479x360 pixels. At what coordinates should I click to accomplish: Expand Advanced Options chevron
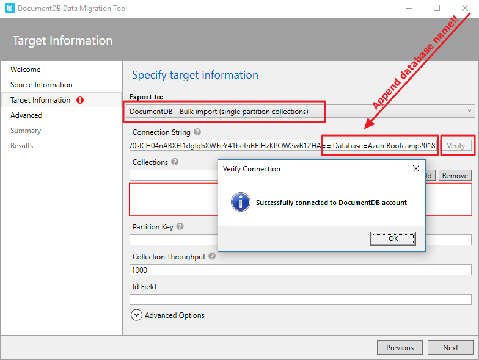tap(137, 315)
